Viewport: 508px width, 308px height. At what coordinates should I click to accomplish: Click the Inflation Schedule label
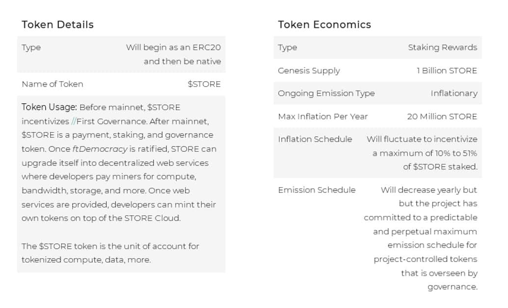point(315,139)
